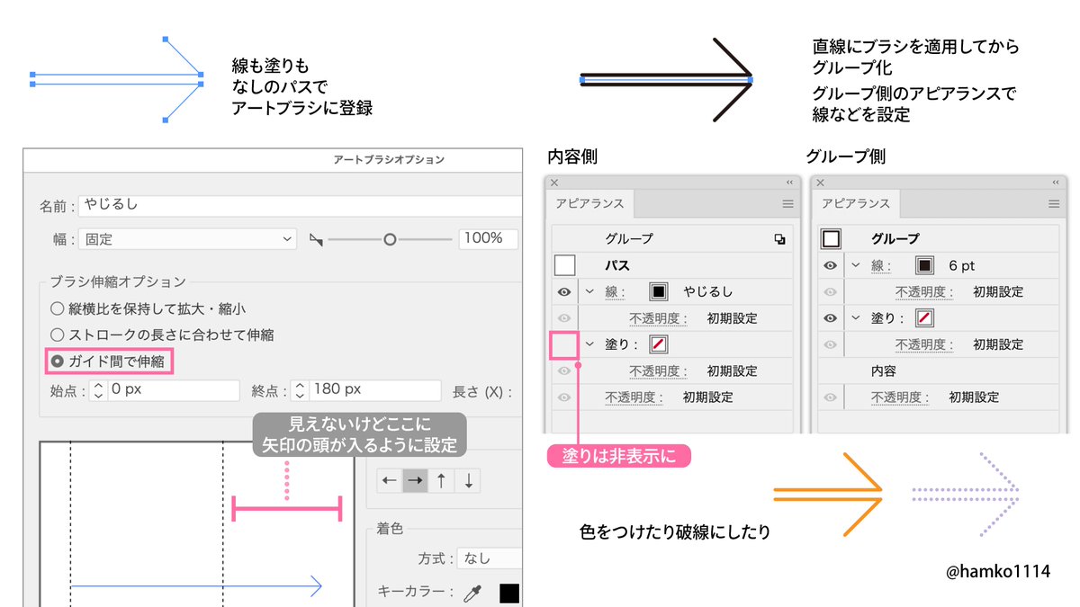
Task: Toggle visibility of the やじるし stroke row
Action: click(x=564, y=292)
